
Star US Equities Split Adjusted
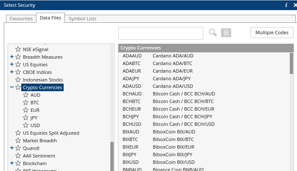18,133
